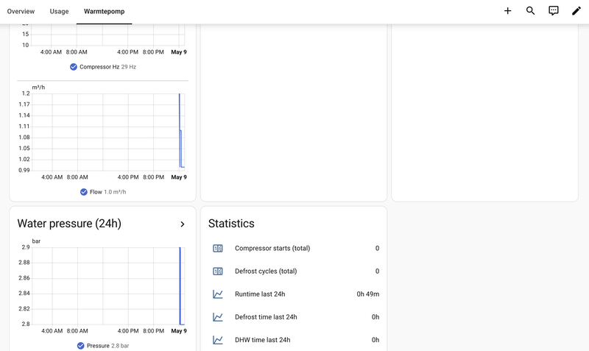
Task: Click the flow chart spike line
Action: (x=180, y=130)
